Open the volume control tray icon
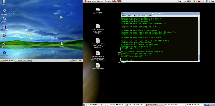Screen dimensions: 215x106 pyautogui.click(x=206, y=1)
